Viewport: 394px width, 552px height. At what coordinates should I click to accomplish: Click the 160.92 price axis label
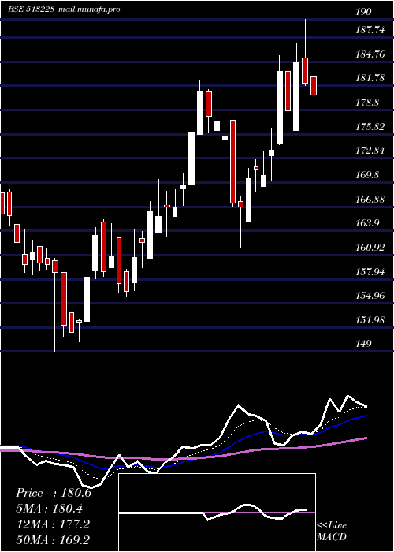pos(370,248)
